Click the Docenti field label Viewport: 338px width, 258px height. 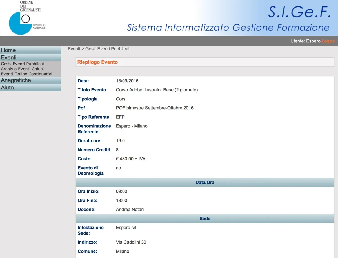(x=87, y=210)
